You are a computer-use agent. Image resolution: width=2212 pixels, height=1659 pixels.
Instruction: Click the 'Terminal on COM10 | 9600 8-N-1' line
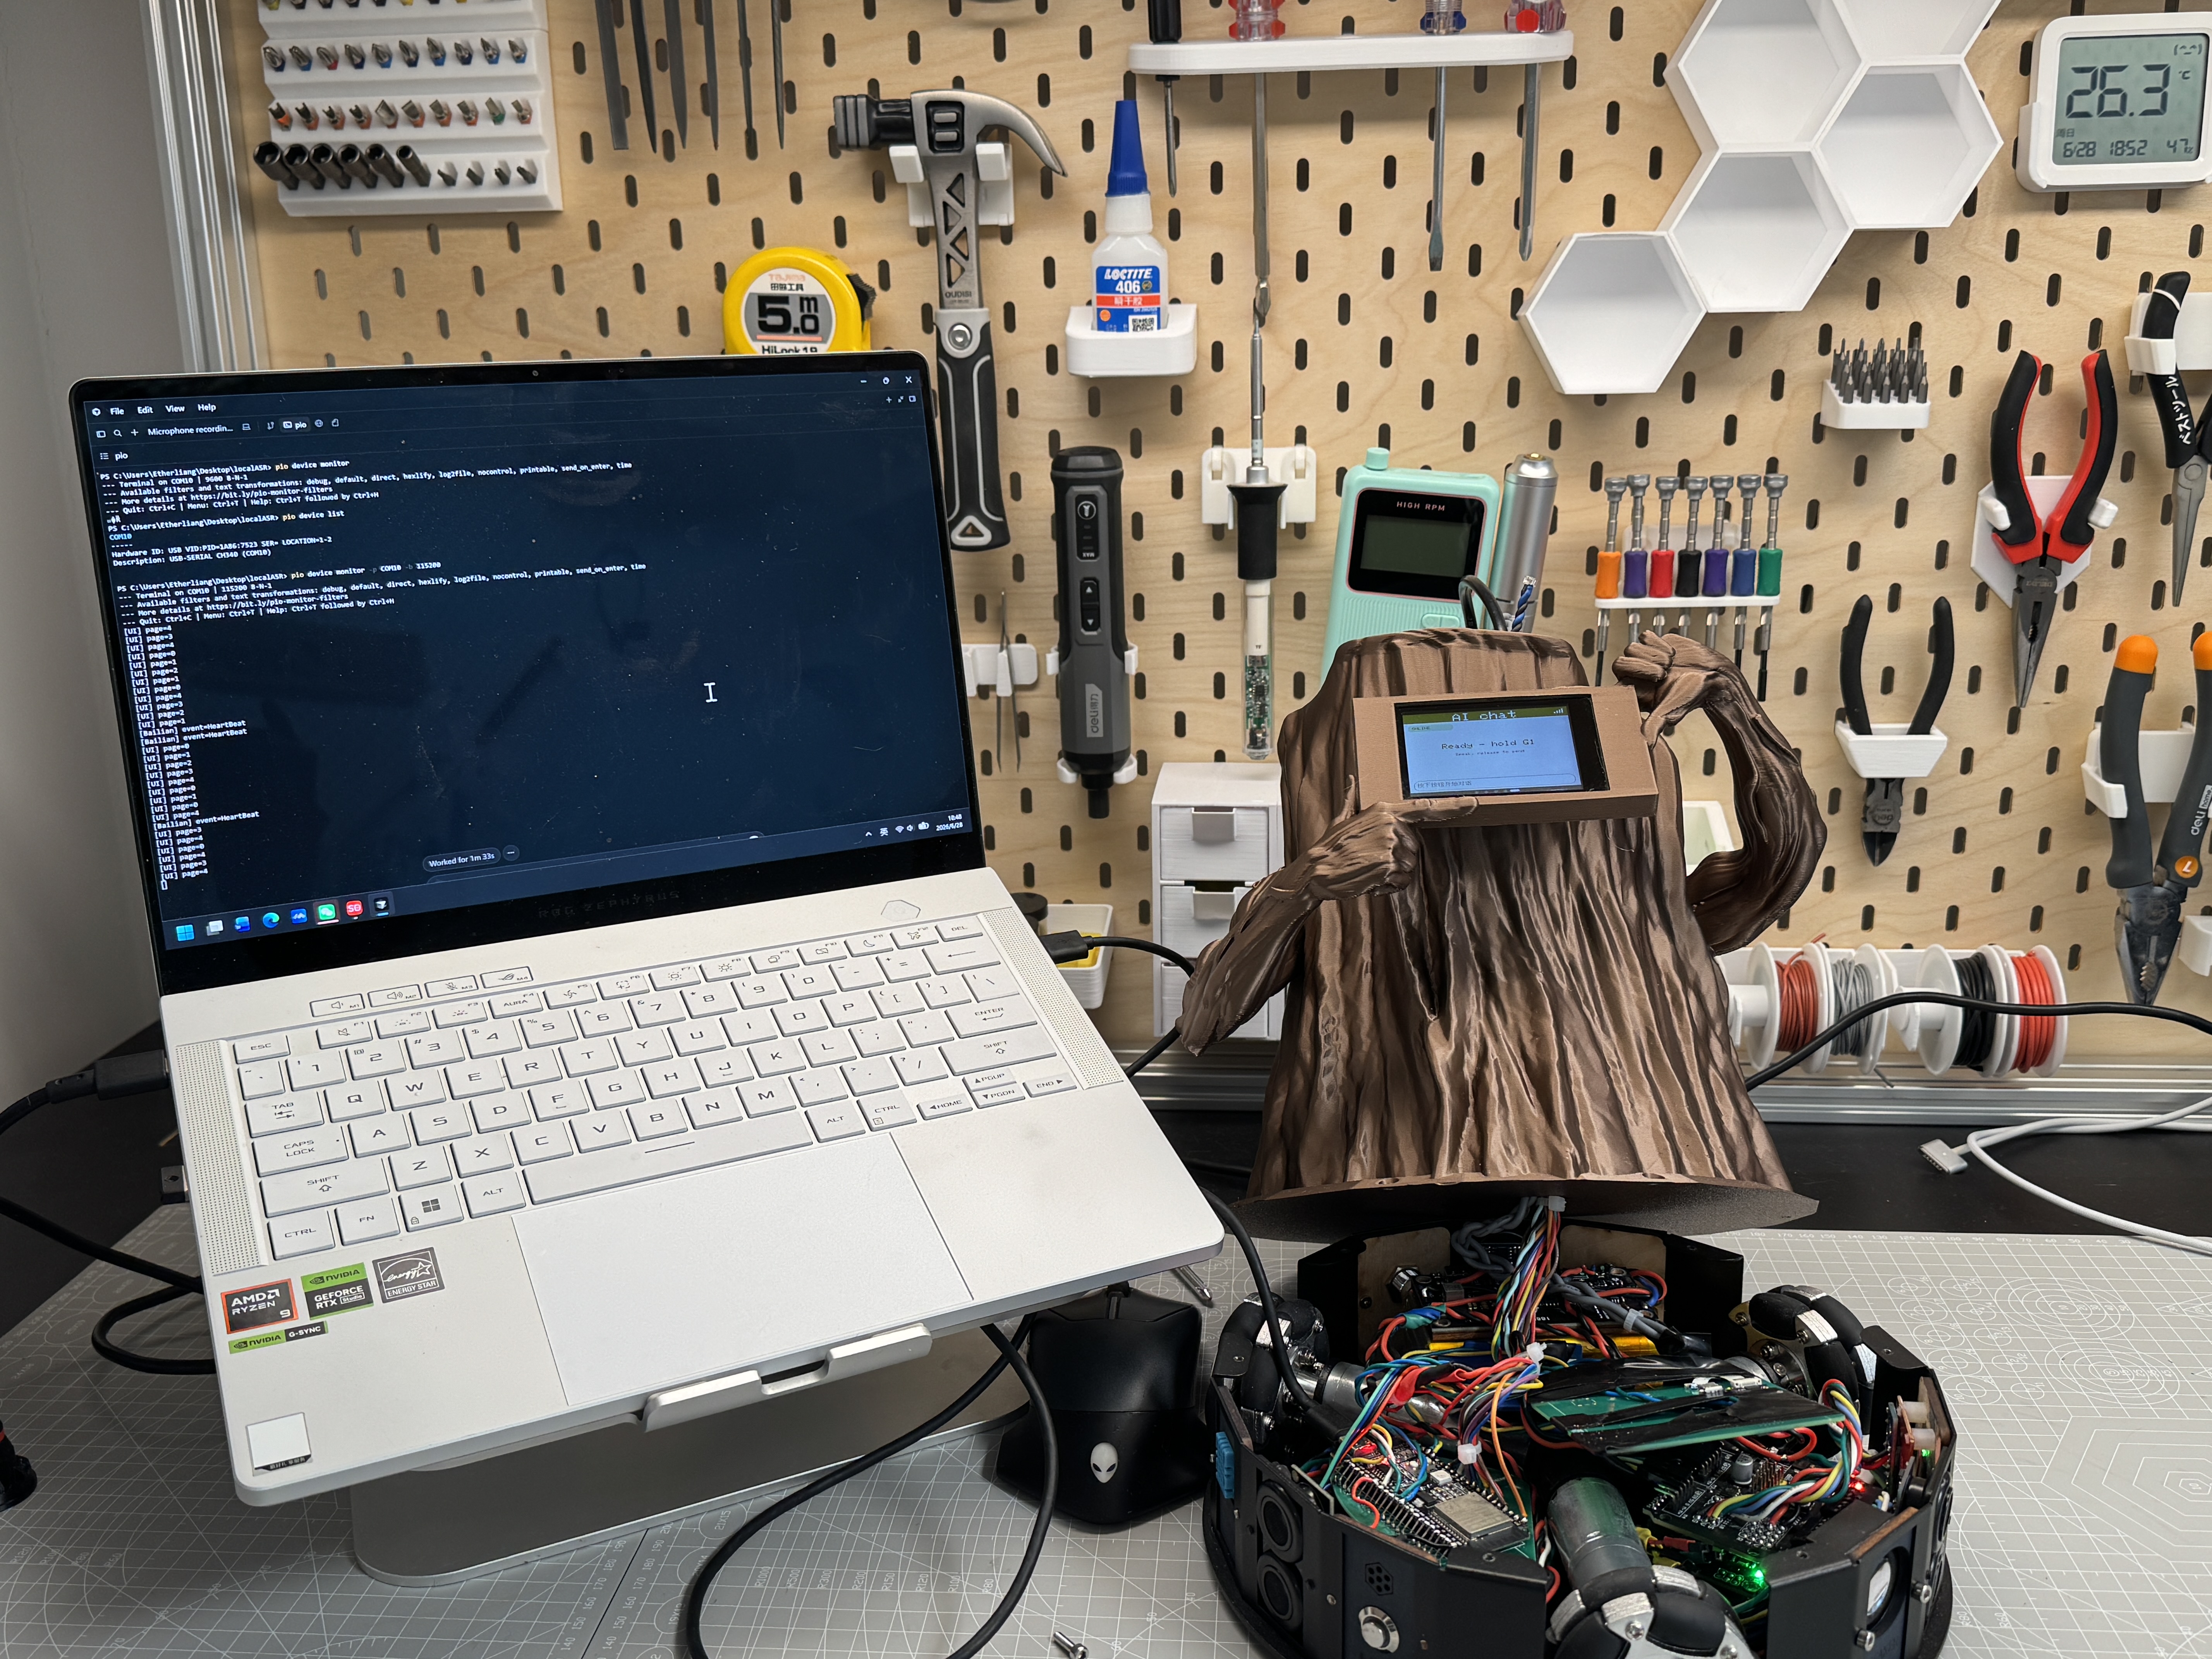point(176,481)
